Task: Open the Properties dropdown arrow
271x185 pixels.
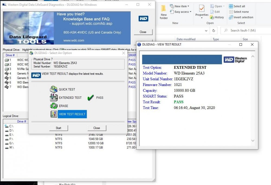Action: 202,18
